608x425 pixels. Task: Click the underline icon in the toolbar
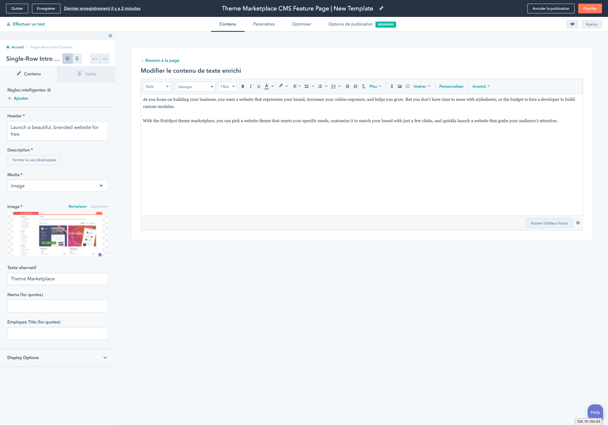click(x=259, y=87)
